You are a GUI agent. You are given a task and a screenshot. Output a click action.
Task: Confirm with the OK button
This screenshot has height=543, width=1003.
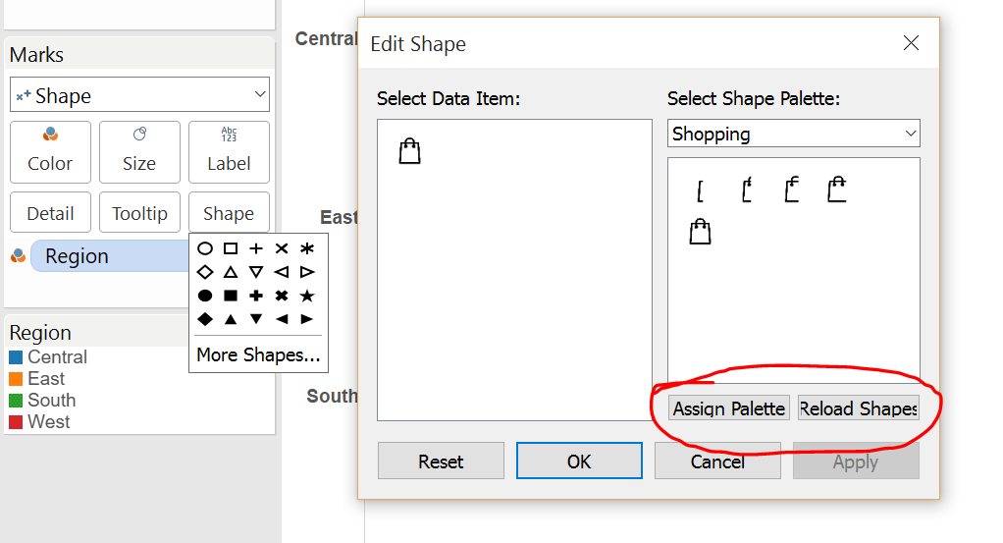tap(579, 462)
